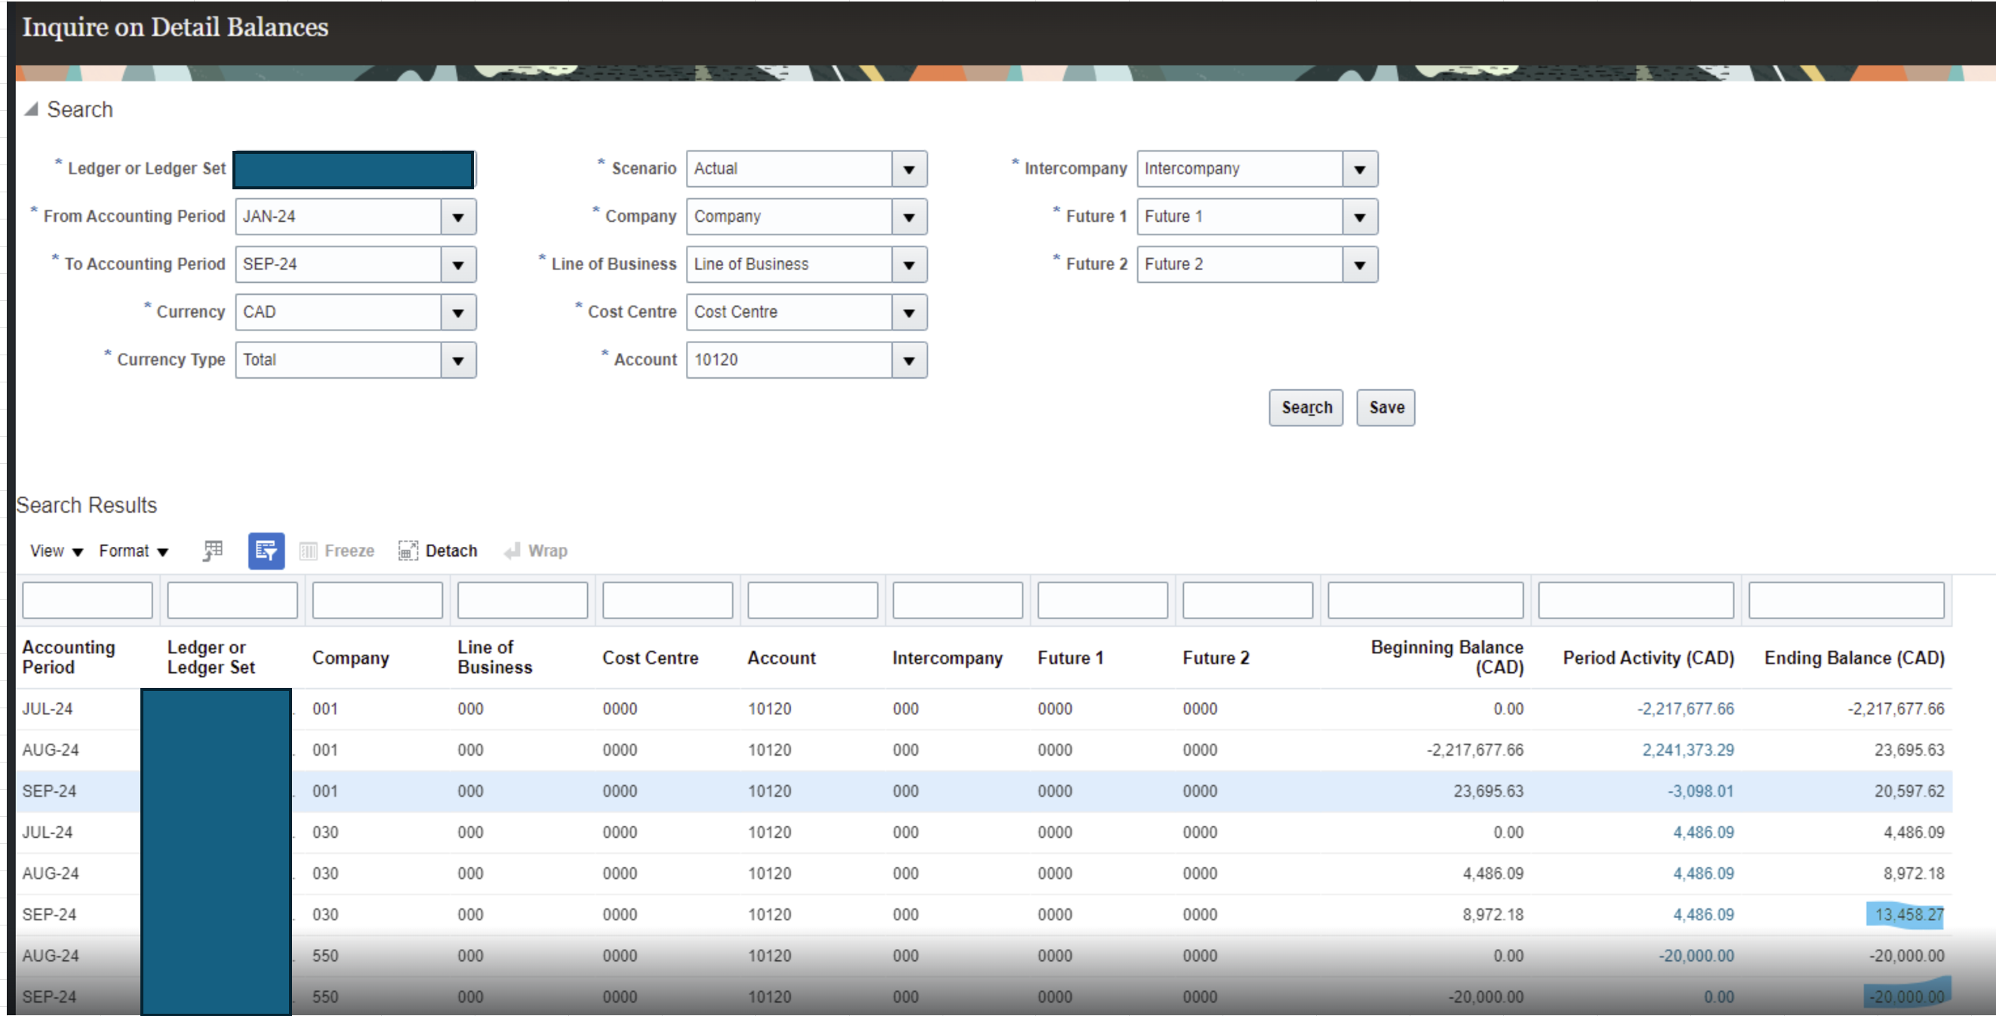1996x1016 pixels.
Task: Sort by Accounting Period column header
Action: (x=68, y=657)
